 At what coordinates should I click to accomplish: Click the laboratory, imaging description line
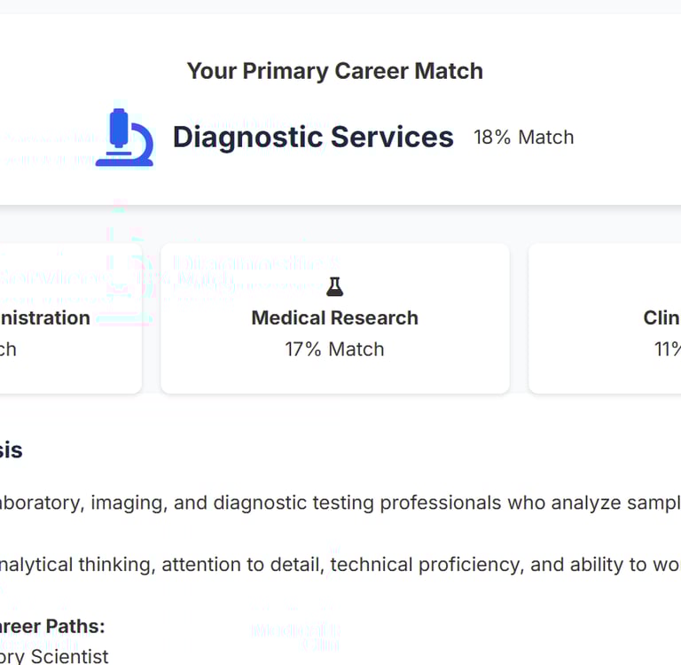337,503
